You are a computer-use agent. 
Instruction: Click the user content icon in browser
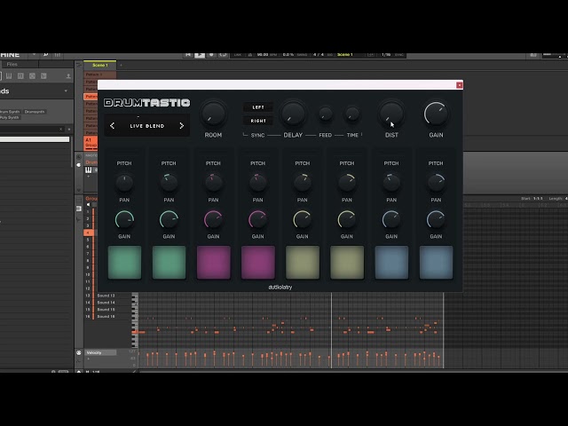pos(68,76)
